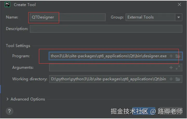Expand the Arguments field editor
Viewport: 187px width, 119px height.
178,68
